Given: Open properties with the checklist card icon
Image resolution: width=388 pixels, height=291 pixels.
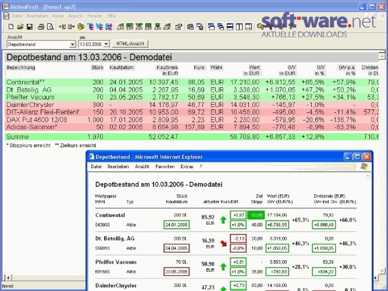Looking at the screenshot, I should (x=179, y=27).
